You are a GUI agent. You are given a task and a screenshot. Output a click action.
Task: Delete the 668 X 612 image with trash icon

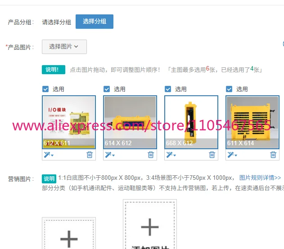212,155
